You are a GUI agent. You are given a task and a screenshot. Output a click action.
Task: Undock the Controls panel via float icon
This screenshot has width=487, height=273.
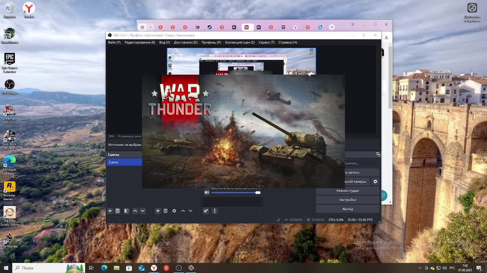pos(378,154)
